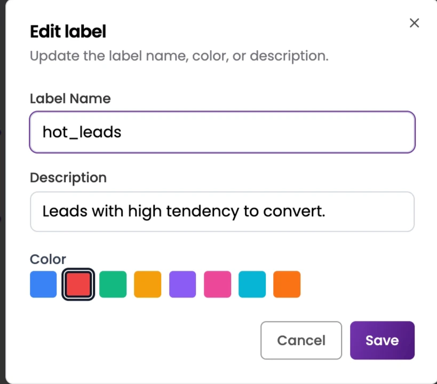Cancel editing the label
437x384 pixels.
(301, 340)
